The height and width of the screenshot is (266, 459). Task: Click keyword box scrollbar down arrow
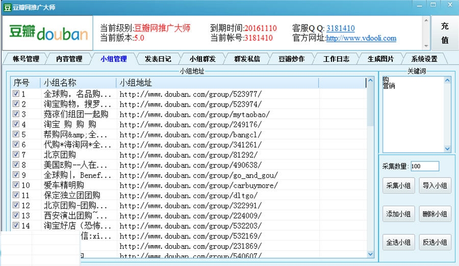447,149
